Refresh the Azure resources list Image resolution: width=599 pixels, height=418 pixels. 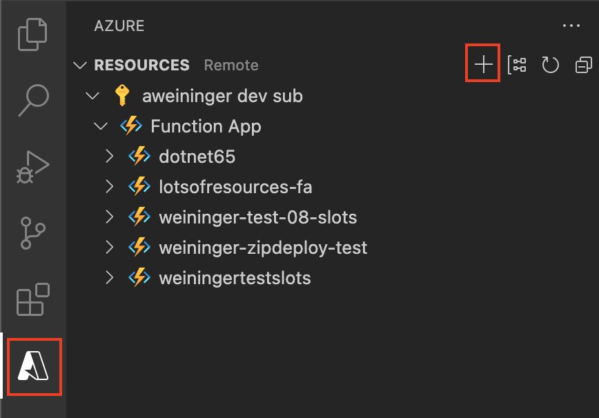(551, 63)
